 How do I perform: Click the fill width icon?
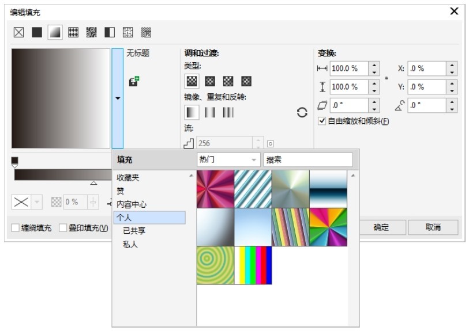click(x=322, y=69)
